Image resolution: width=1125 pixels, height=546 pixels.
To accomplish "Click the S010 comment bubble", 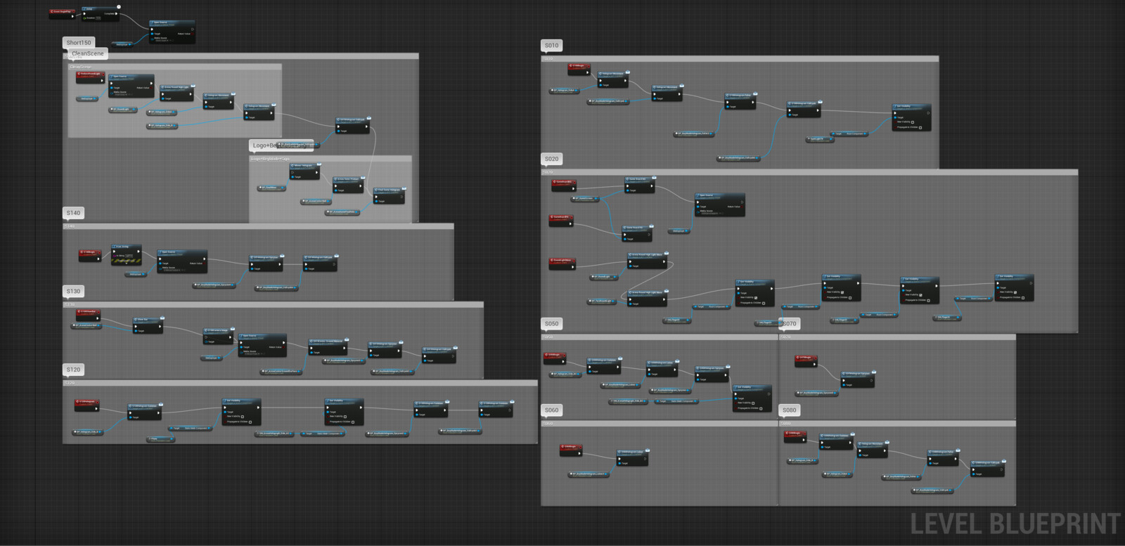I will point(552,46).
